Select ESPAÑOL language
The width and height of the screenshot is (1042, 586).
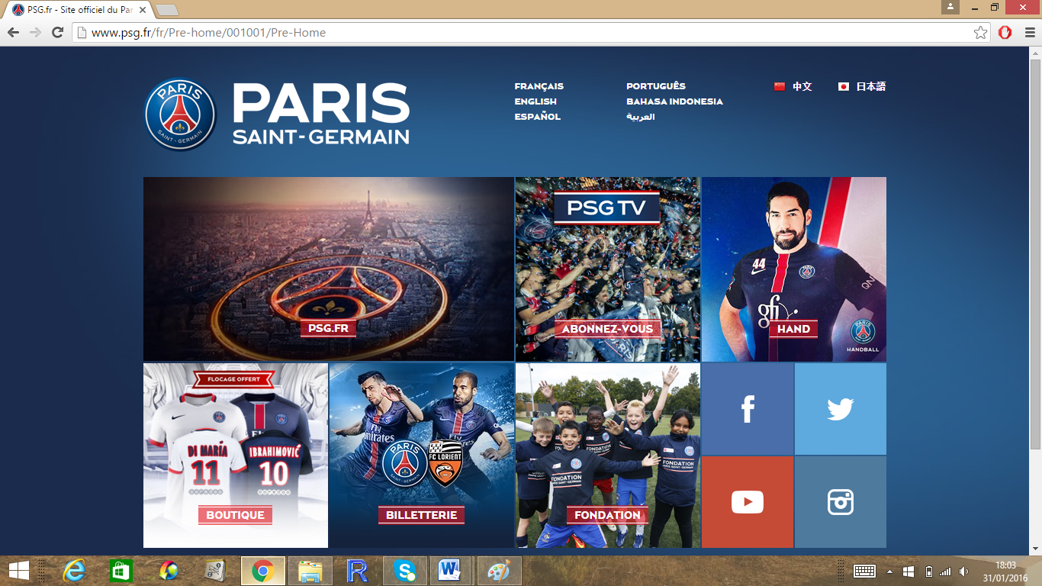pyautogui.click(x=538, y=117)
